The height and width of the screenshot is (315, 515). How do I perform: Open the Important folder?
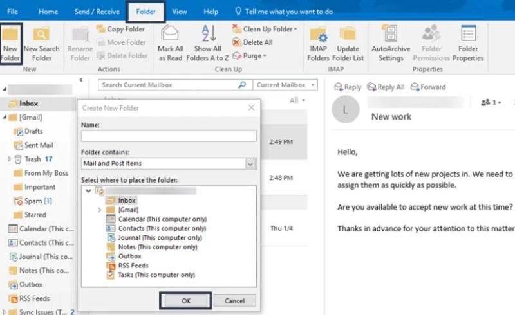(x=34, y=187)
